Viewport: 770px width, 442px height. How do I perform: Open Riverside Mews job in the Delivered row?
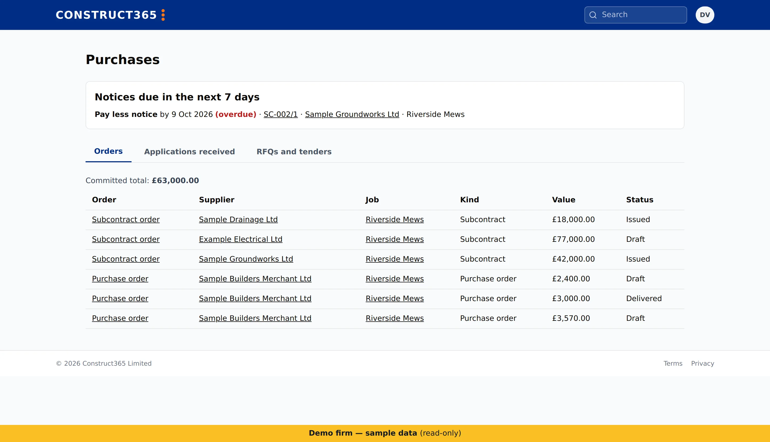pos(395,298)
